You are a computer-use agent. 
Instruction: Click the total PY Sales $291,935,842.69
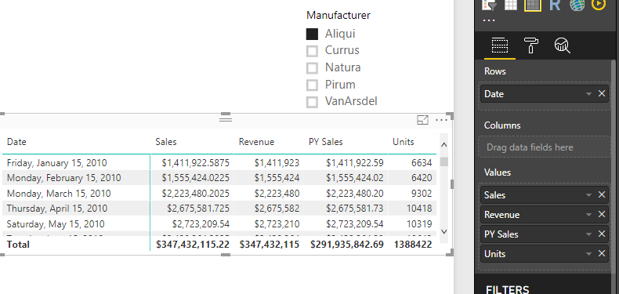pyautogui.click(x=347, y=245)
